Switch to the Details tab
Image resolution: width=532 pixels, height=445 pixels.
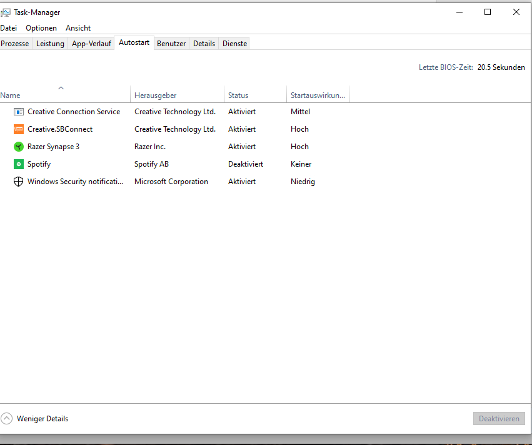pyautogui.click(x=204, y=44)
